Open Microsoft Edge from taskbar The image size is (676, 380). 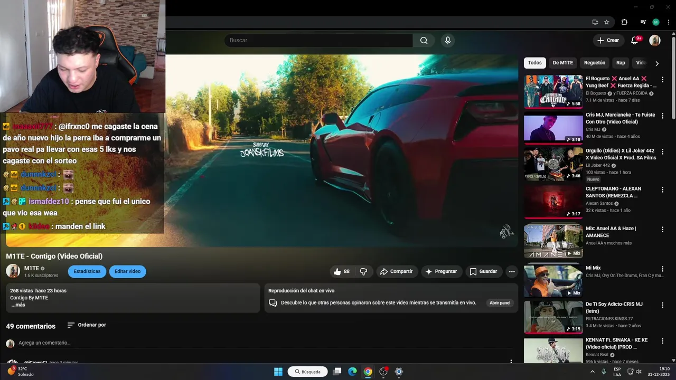coord(352,372)
